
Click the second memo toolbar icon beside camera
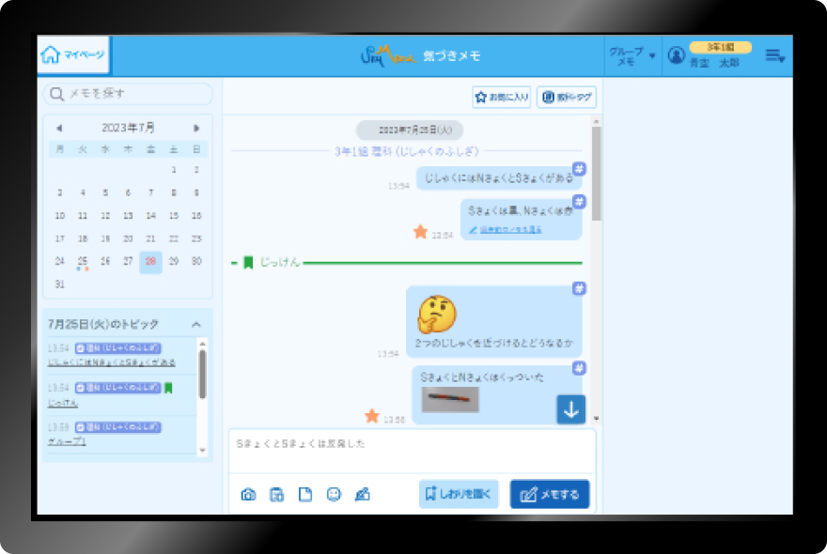tap(276, 495)
